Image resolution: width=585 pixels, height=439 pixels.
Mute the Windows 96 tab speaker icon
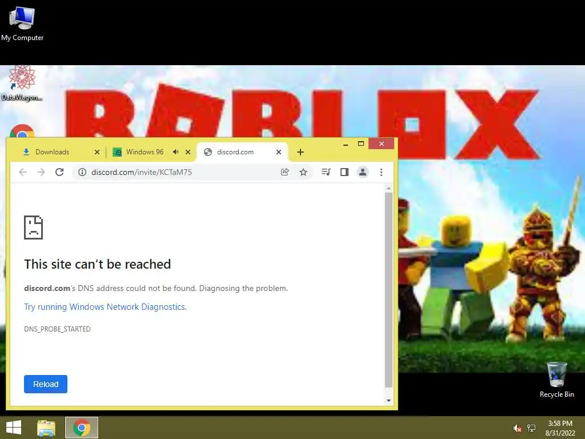click(x=176, y=152)
